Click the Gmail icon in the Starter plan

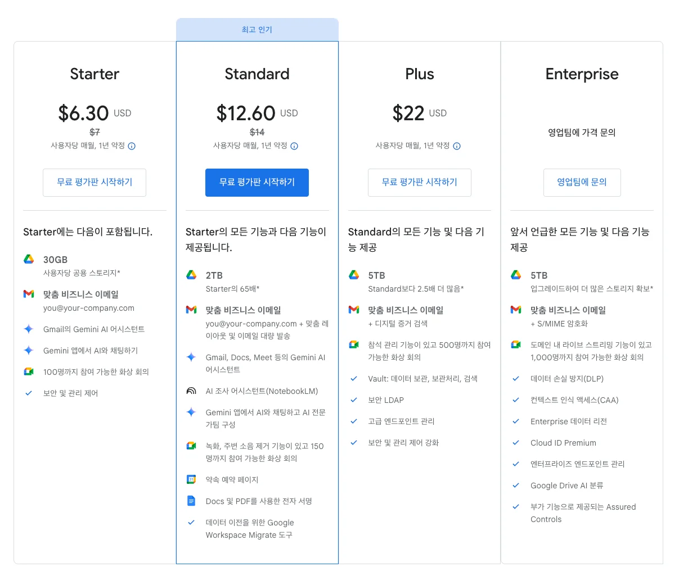(29, 294)
